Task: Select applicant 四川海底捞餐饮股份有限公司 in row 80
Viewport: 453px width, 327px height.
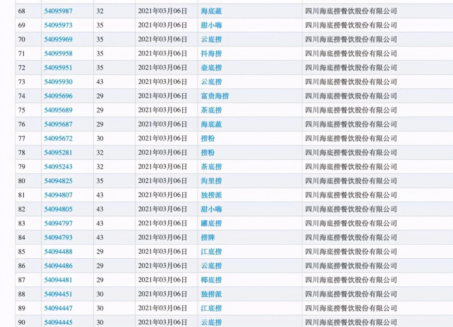Action: click(x=351, y=181)
